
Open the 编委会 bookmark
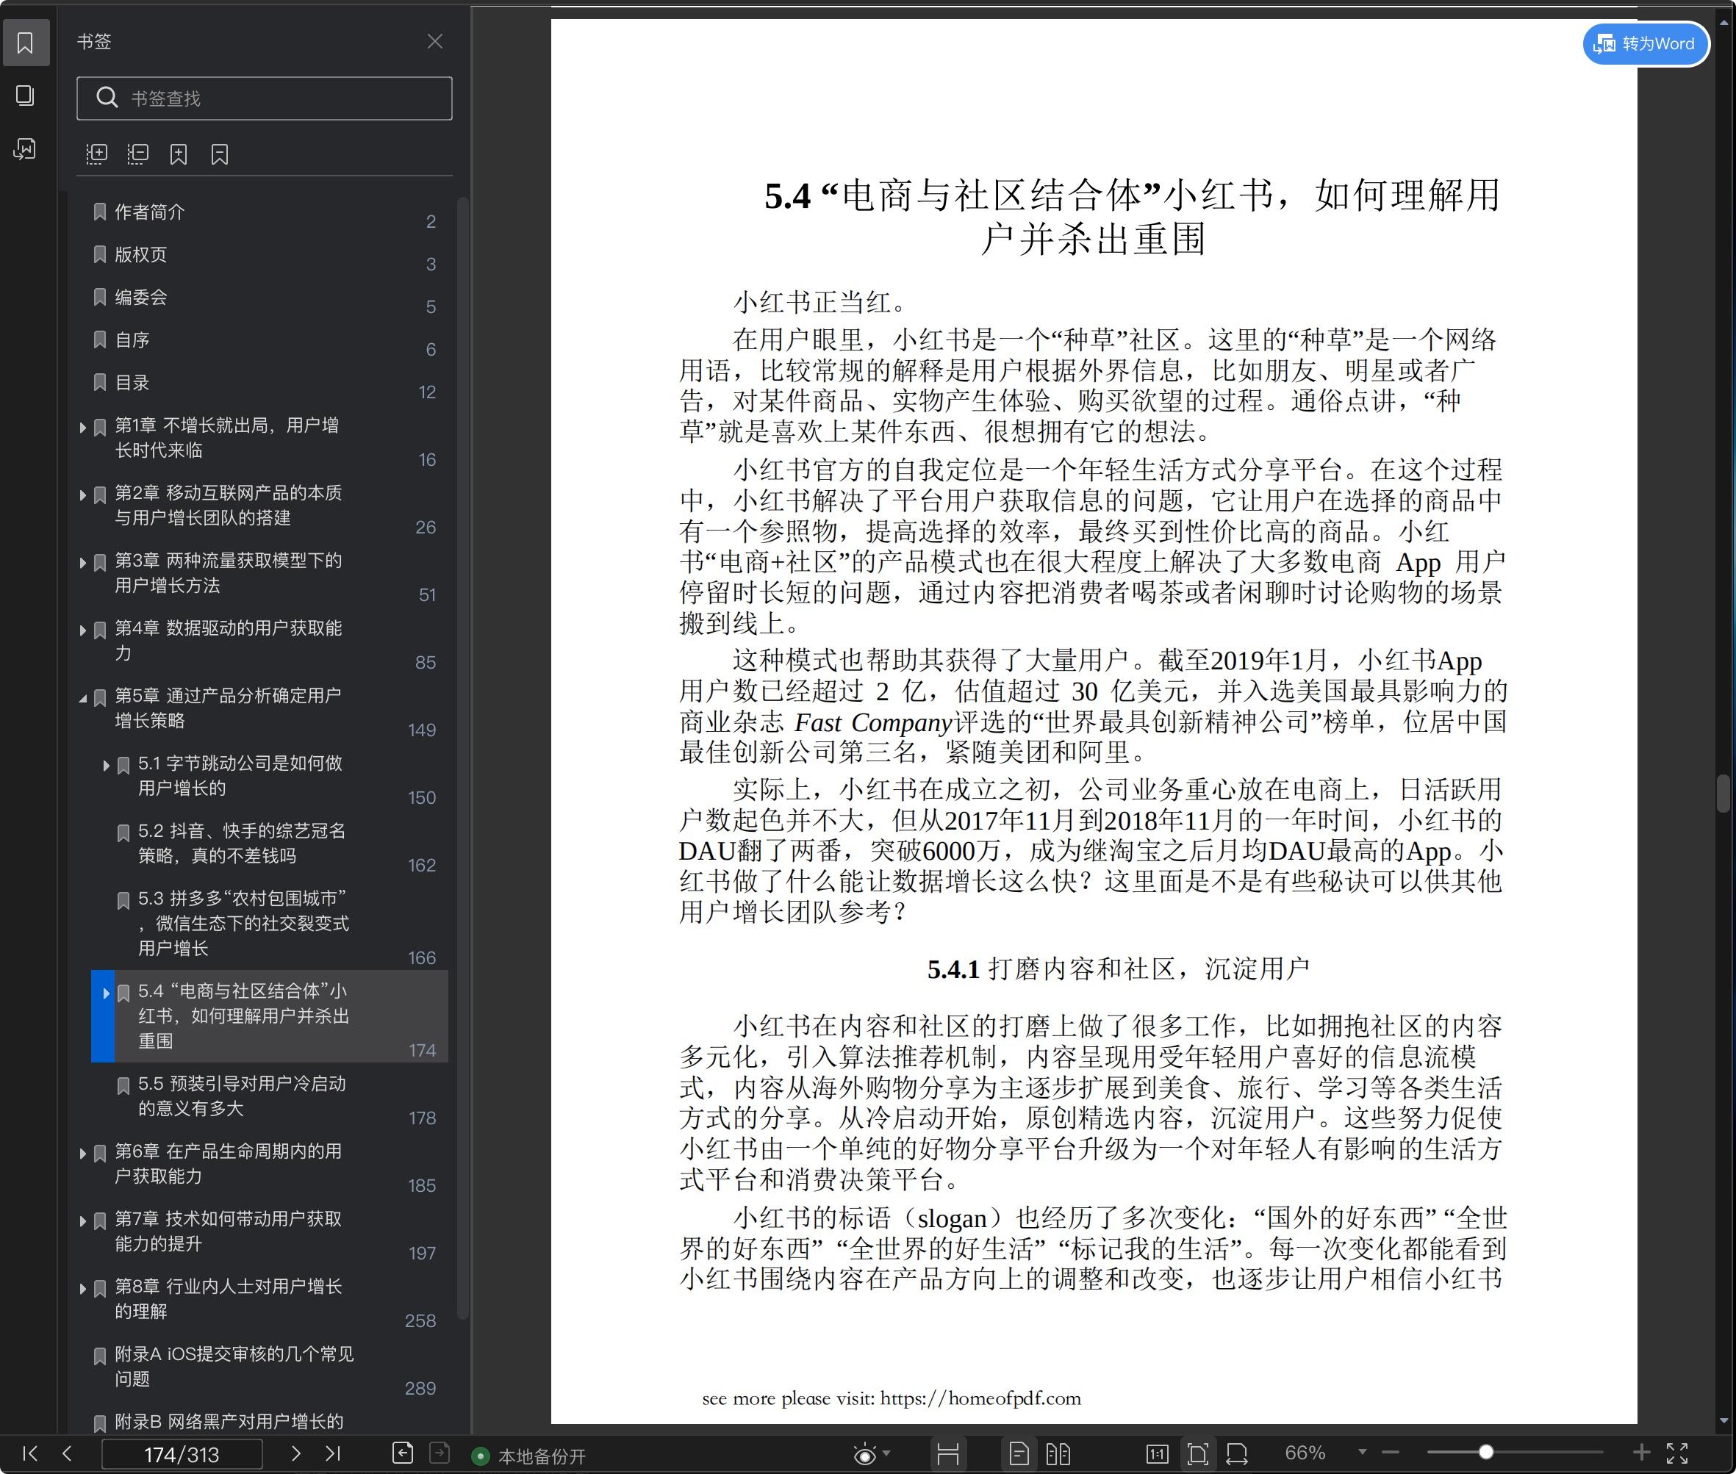point(140,298)
